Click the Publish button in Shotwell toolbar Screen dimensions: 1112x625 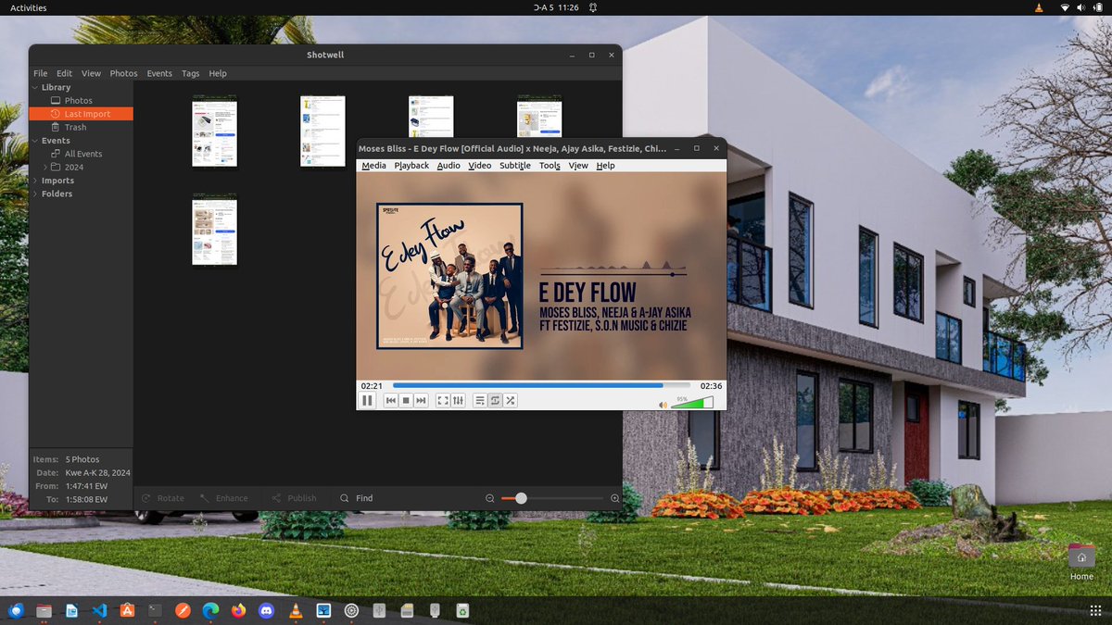(x=294, y=498)
